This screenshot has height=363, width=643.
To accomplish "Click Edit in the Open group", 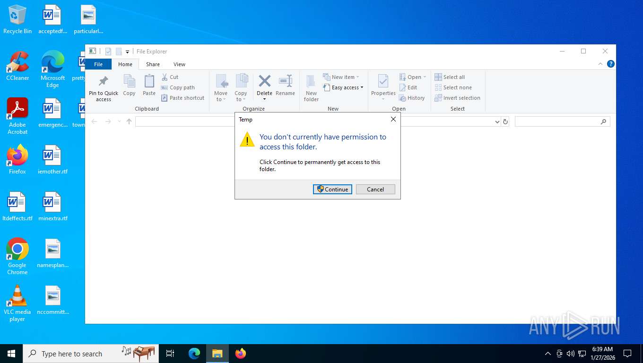I will 408,87.
